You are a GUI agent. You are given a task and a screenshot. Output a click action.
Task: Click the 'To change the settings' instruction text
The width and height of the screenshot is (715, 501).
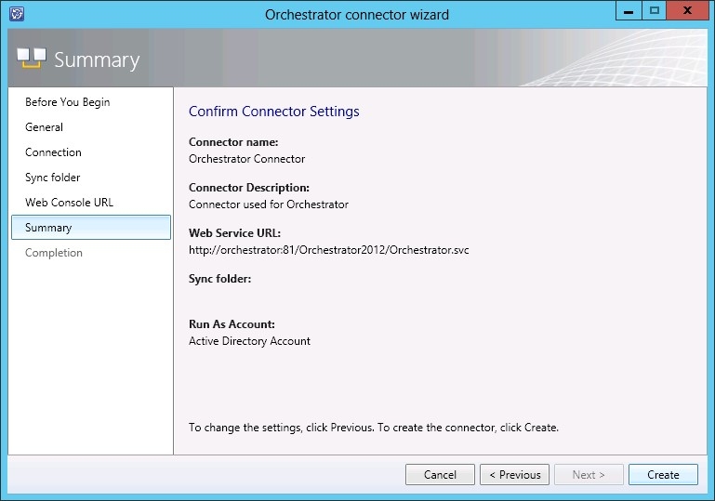[x=374, y=428]
